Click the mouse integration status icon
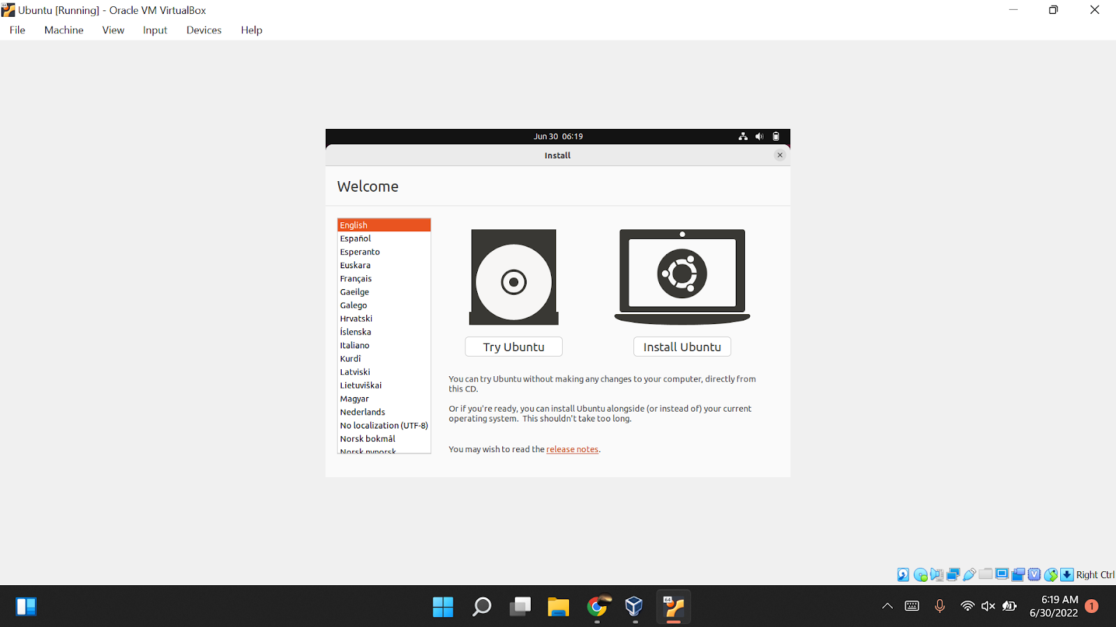 1051,575
